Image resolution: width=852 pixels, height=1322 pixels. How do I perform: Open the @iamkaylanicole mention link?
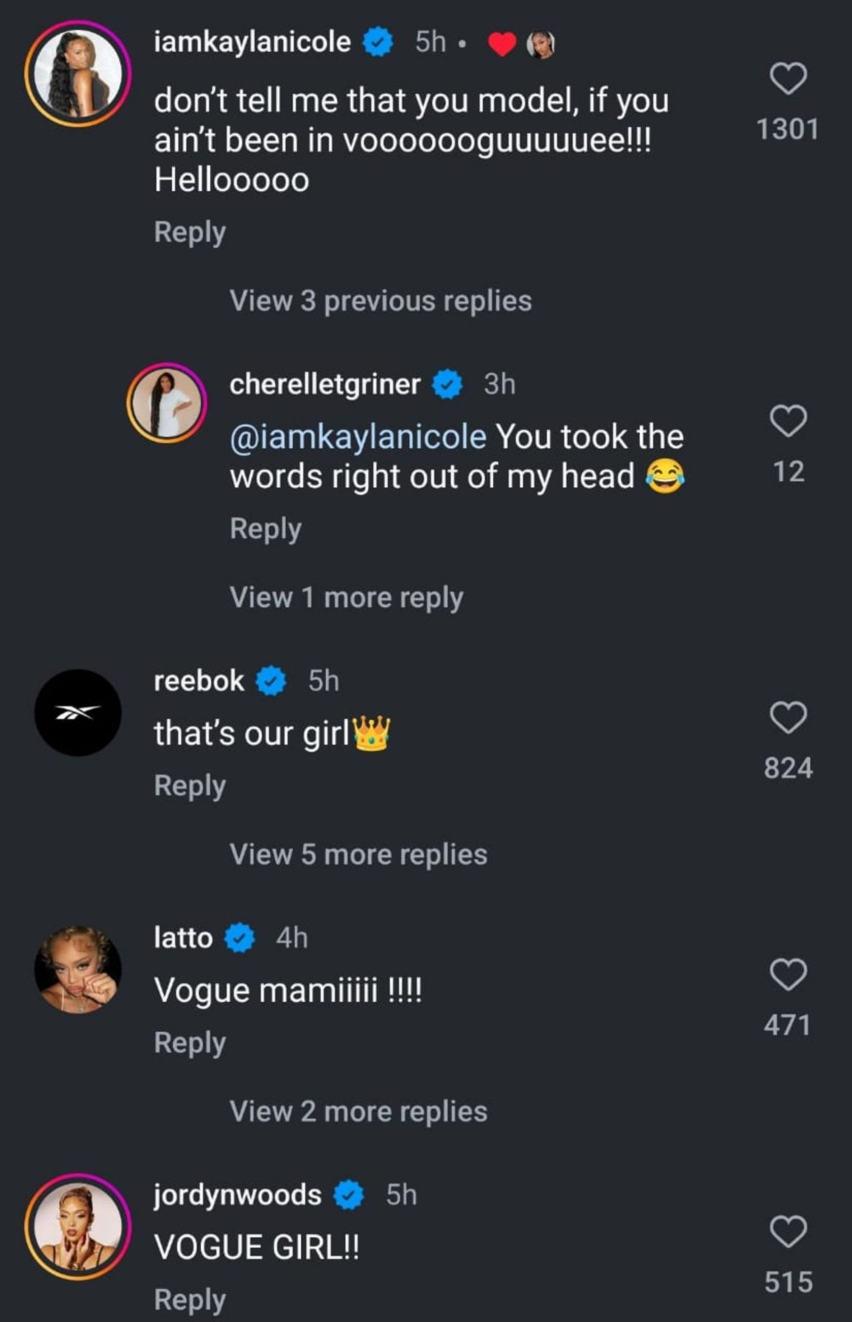tap(358, 437)
